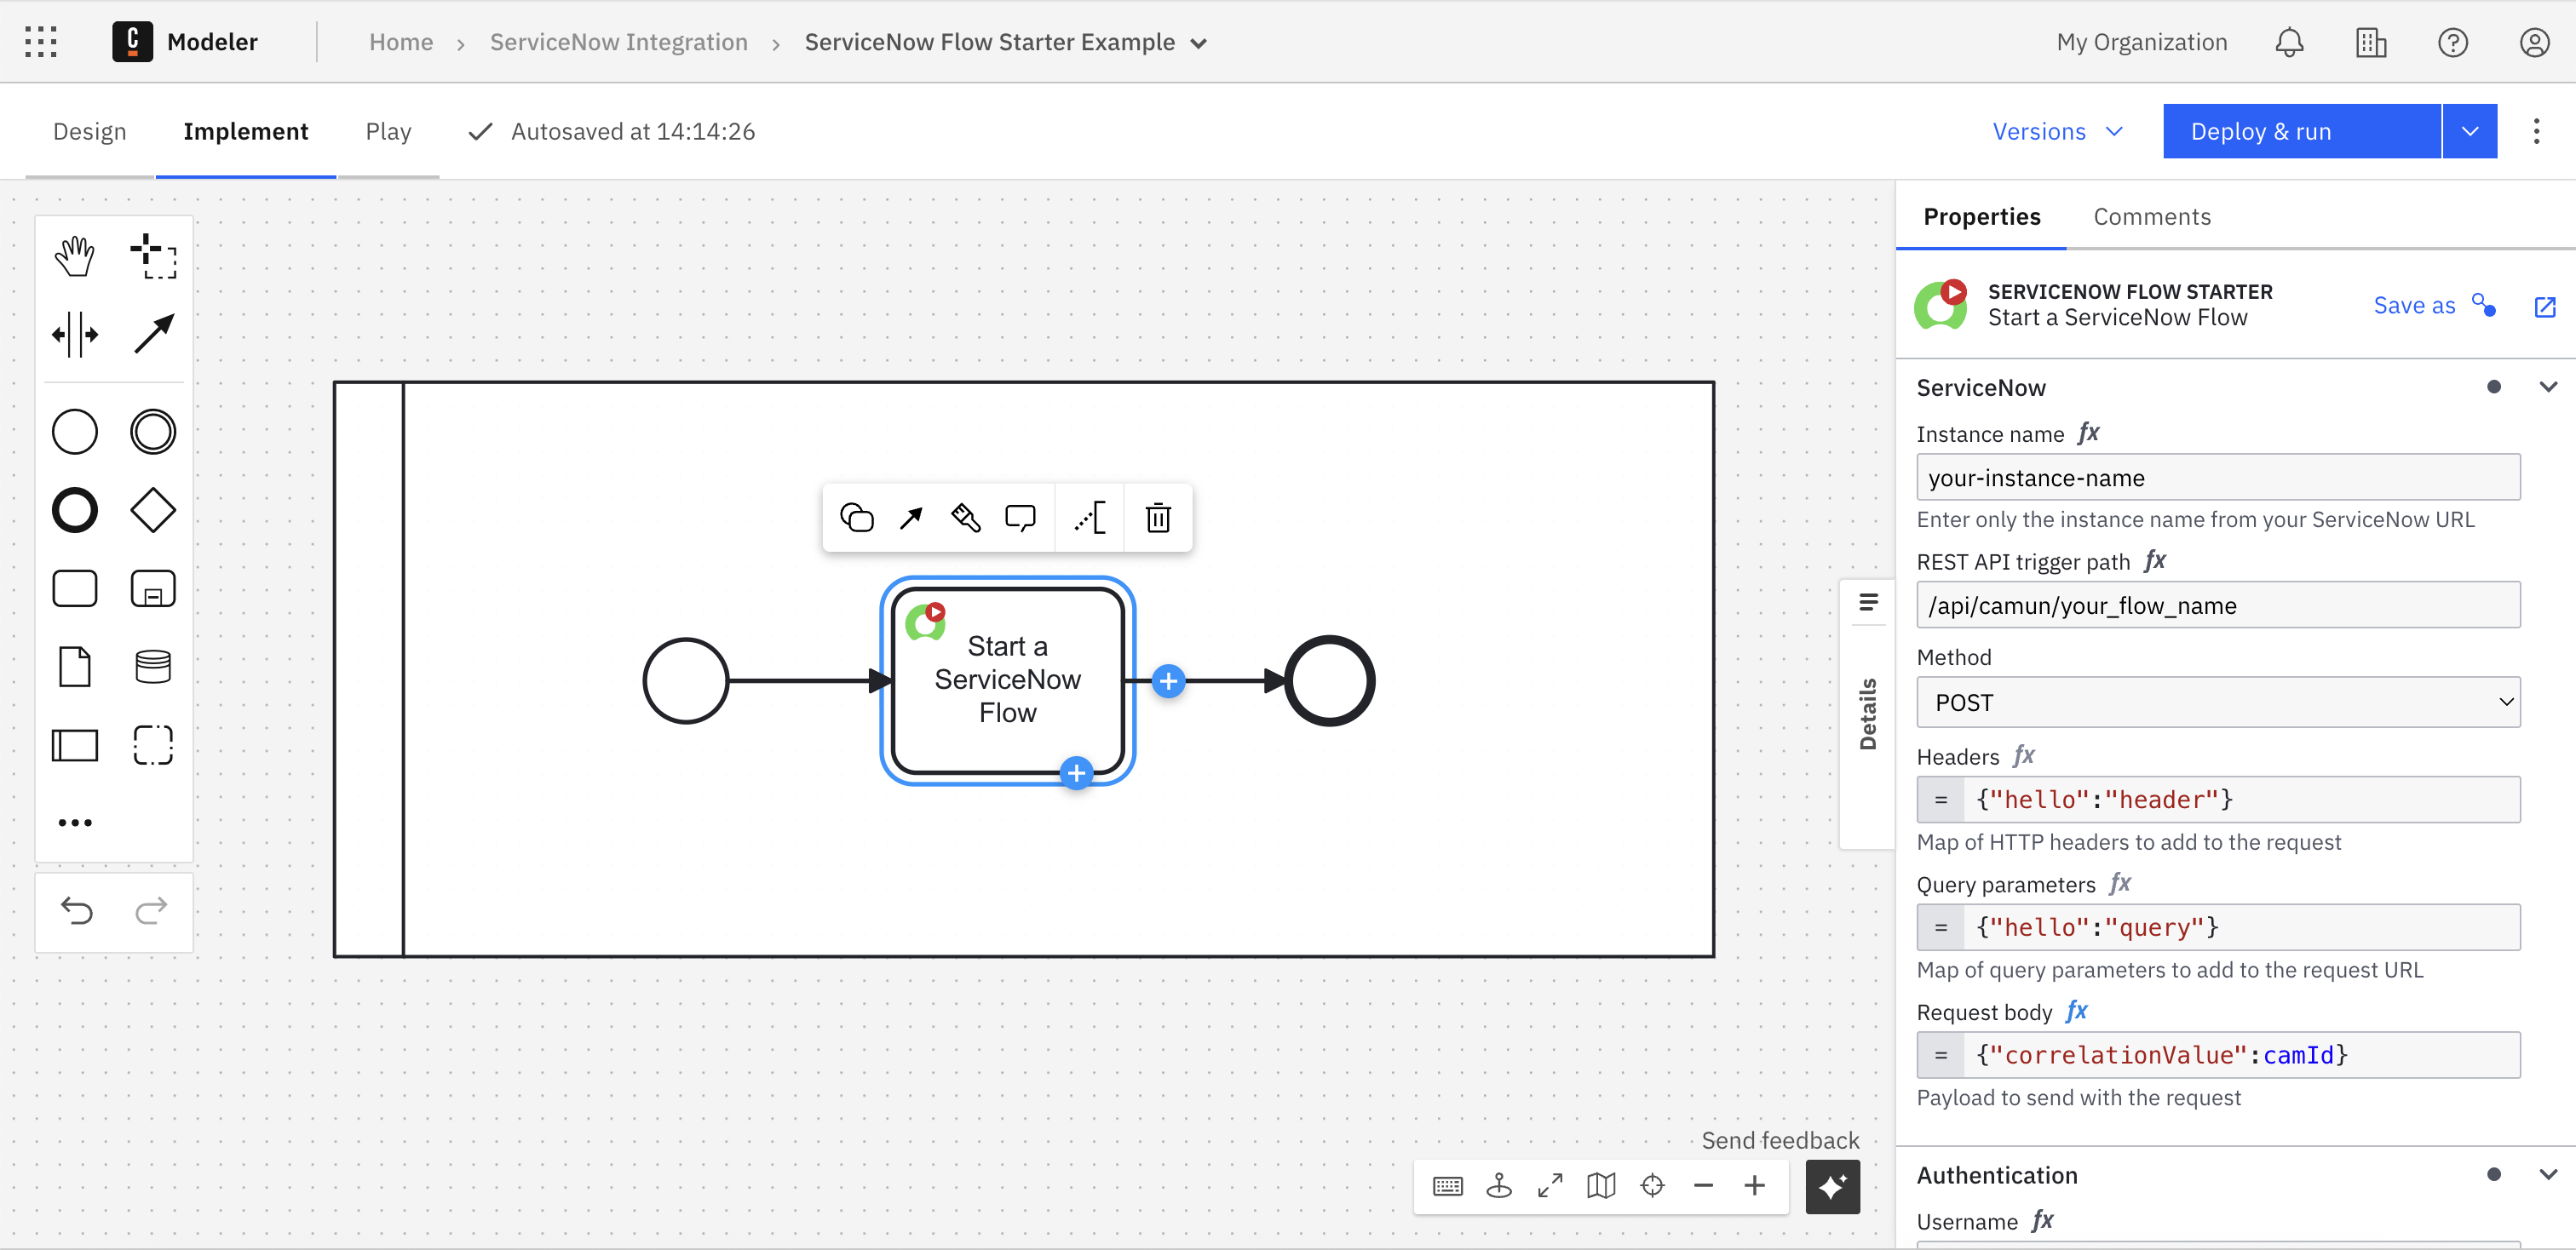Toggle fullscreen mode for canvas

1550,1186
